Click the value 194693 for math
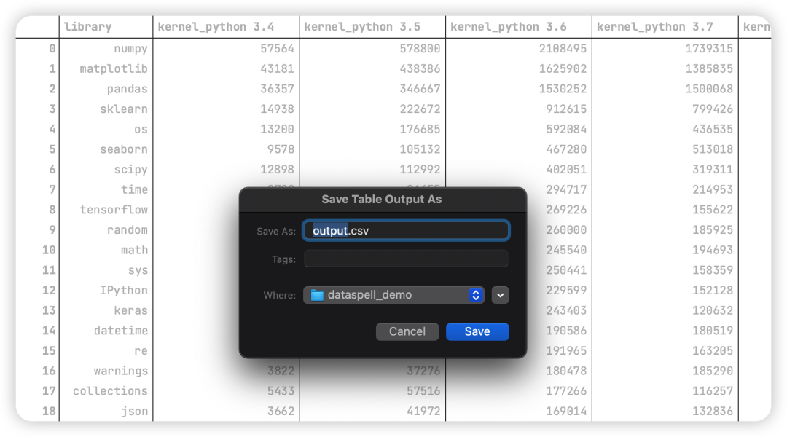Image resolution: width=787 pixels, height=437 pixels. click(x=713, y=250)
